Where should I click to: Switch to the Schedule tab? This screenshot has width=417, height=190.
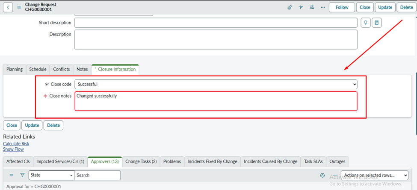click(x=38, y=69)
